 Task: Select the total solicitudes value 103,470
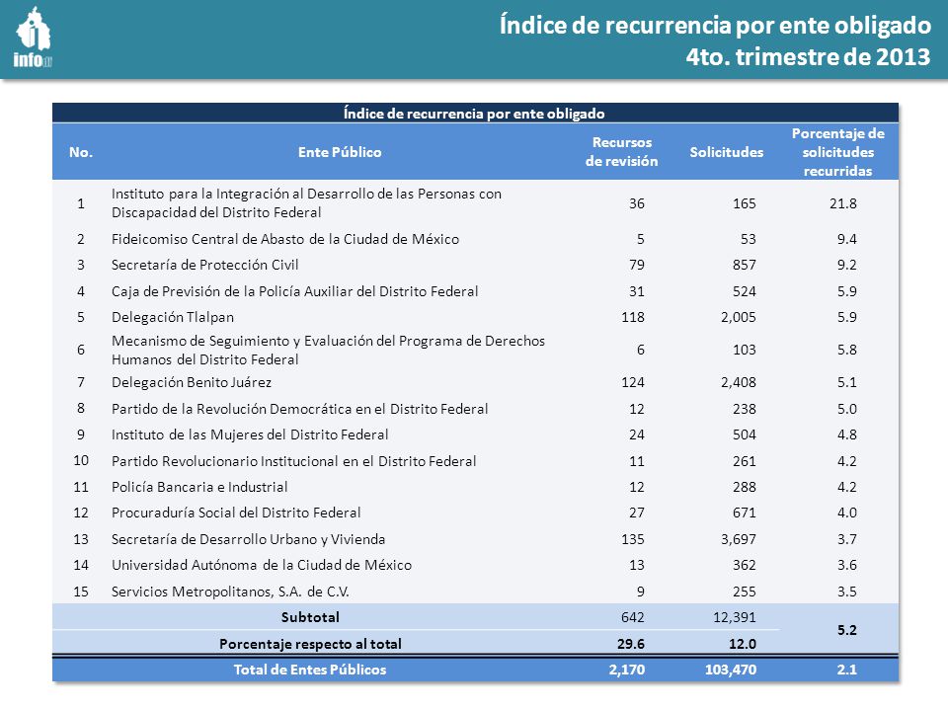coord(731,670)
